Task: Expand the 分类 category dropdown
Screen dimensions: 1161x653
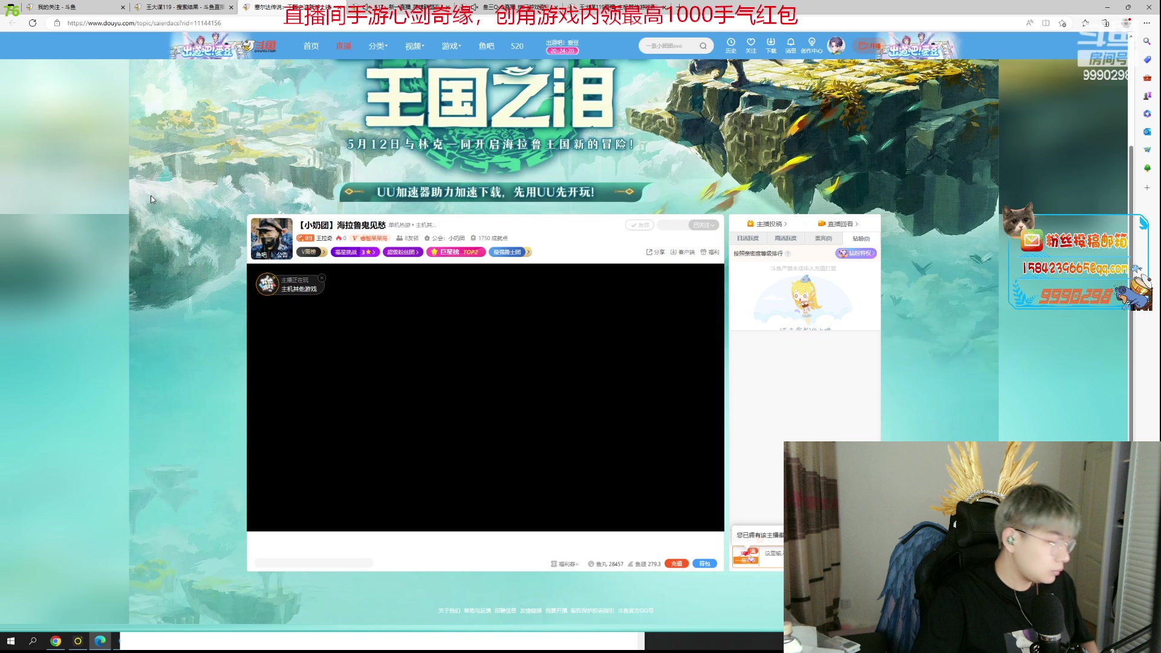Action: coord(378,46)
